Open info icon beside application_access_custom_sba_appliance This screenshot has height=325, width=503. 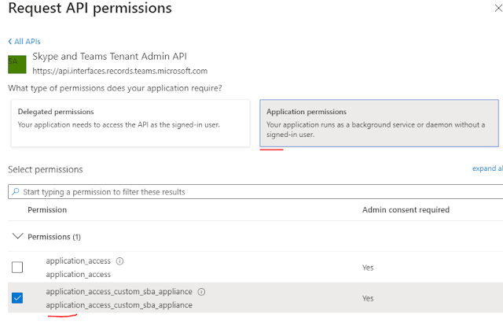(x=201, y=291)
